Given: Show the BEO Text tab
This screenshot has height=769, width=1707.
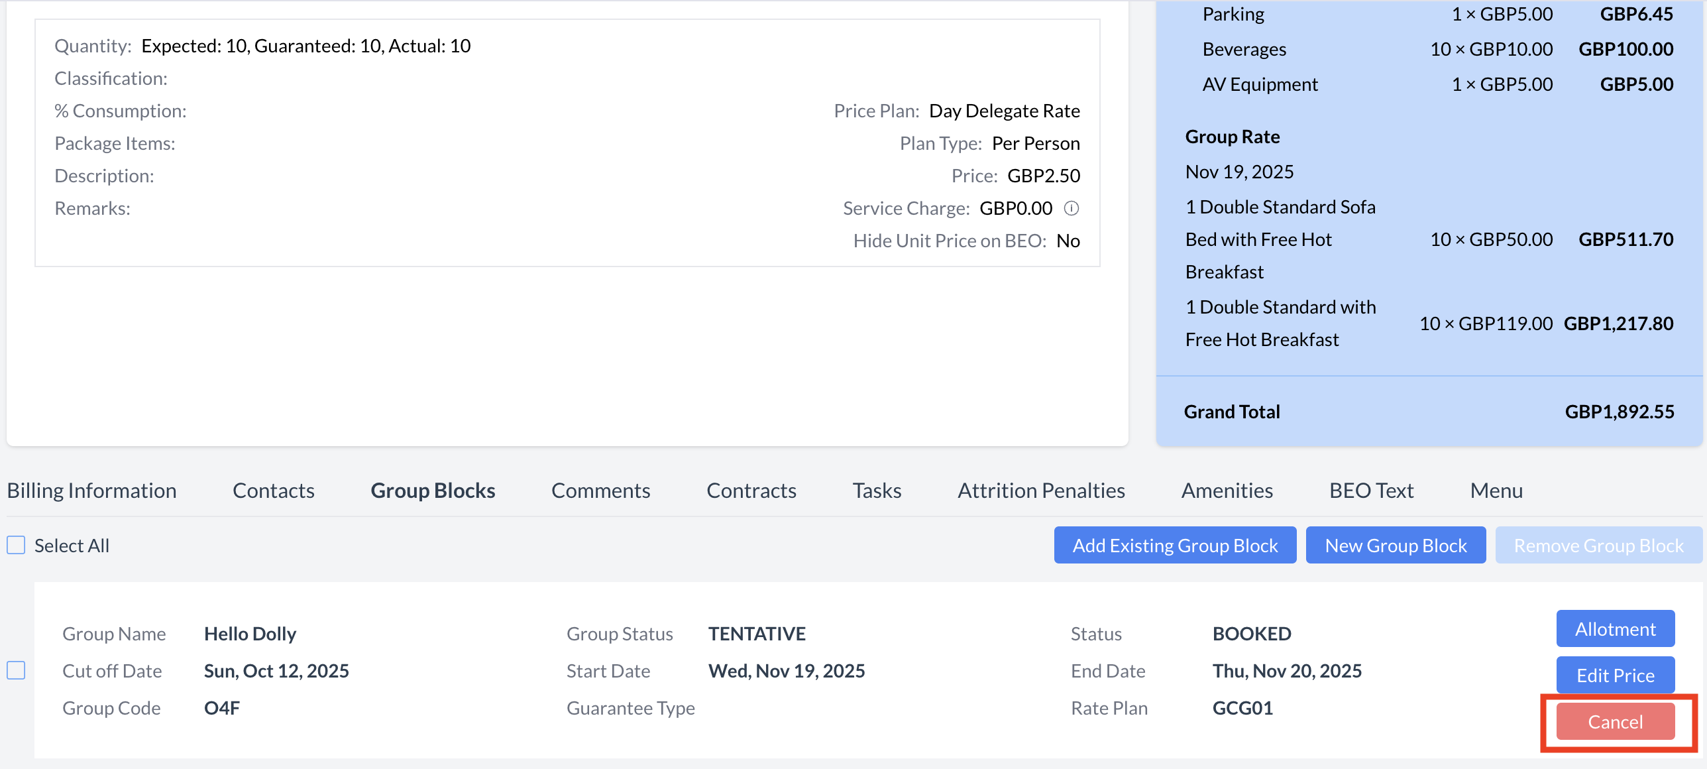Looking at the screenshot, I should point(1371,491).
